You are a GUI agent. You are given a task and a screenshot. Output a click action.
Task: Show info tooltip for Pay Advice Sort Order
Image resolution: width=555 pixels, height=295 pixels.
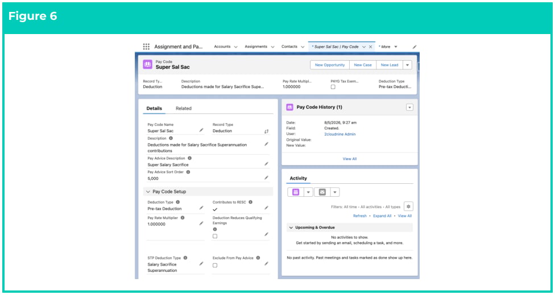(x=188, y=172)
